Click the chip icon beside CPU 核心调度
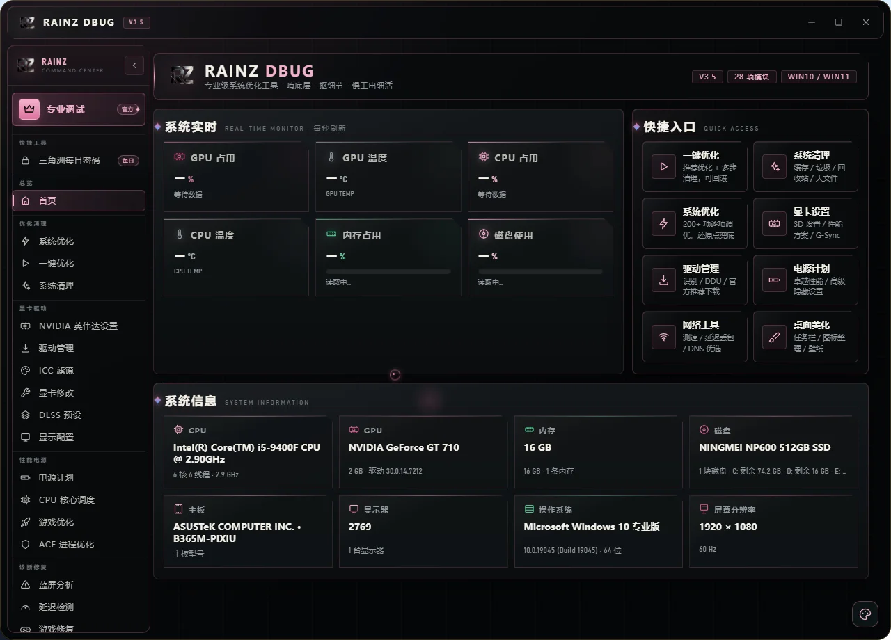This screenshot has width=891, height=640. coord(26,499)
